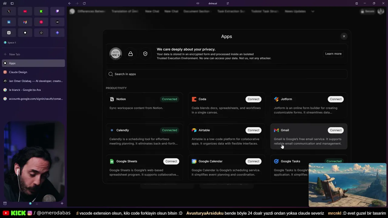This screenshot has width=388, height=218.
Task: Connect the Airtable app
Action: (253, 130)
